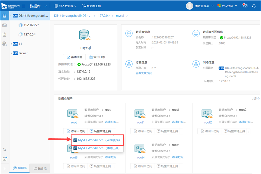Open the v6.2团队 team dropdown
Screen dimensions: 261x174
[x=227, y=6]
